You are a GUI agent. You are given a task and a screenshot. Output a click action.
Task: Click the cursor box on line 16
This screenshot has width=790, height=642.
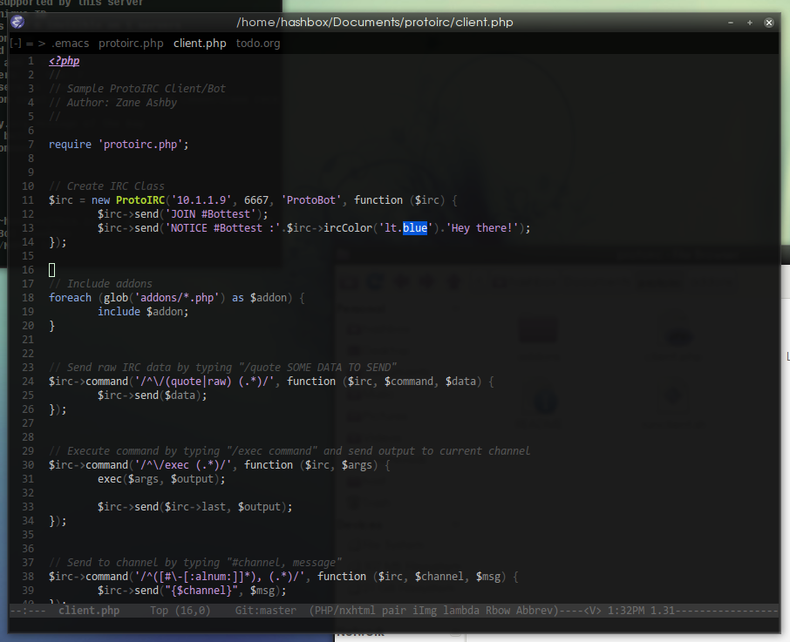[x=52, y=270]
